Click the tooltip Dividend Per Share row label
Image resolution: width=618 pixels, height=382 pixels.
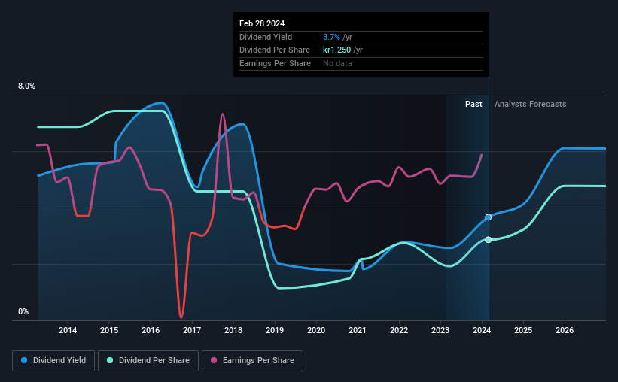(x=274, y=50)
